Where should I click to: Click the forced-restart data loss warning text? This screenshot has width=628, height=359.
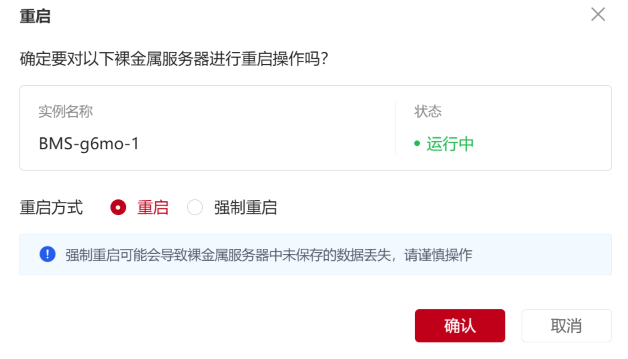(x=268, y=255)
